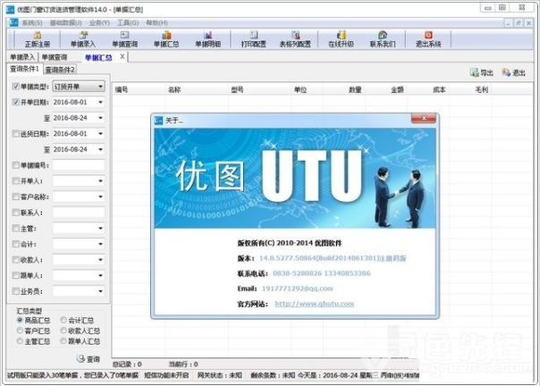540x386 pixels.
Task: Toggle the 开单日期 checkbox
Action: [x=15, y=102]
